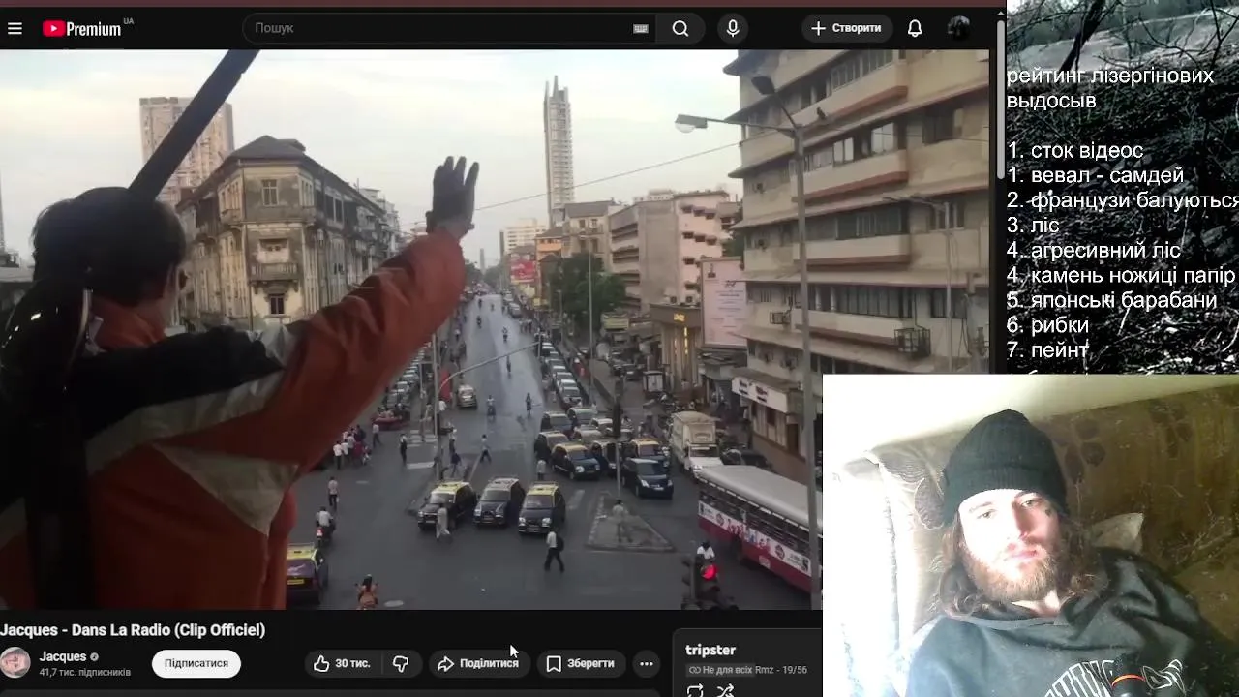This screenshot has width=1239, height=697.
Task: Open the Створити create button
Action: click(x=847, y=28)
